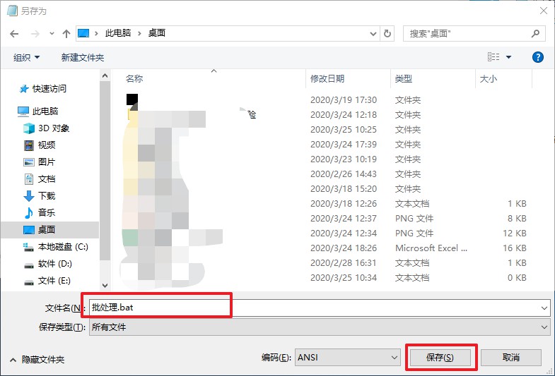This screenshot has height=376, width=555.
Task: Select 桌面 in the address breadcrumb
Action: pos(157,33)
